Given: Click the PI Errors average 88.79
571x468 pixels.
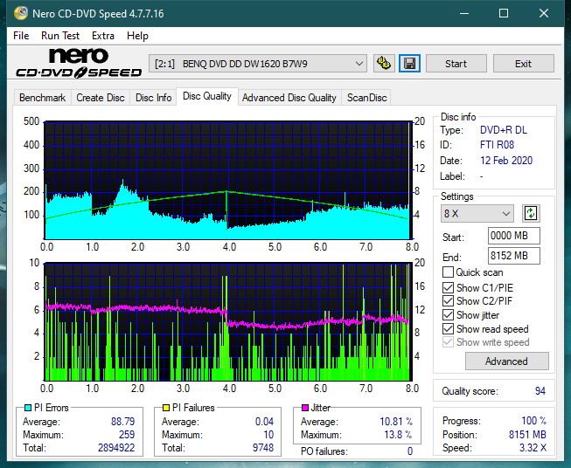Looking at the screenshot, I should tap(122, 422).
